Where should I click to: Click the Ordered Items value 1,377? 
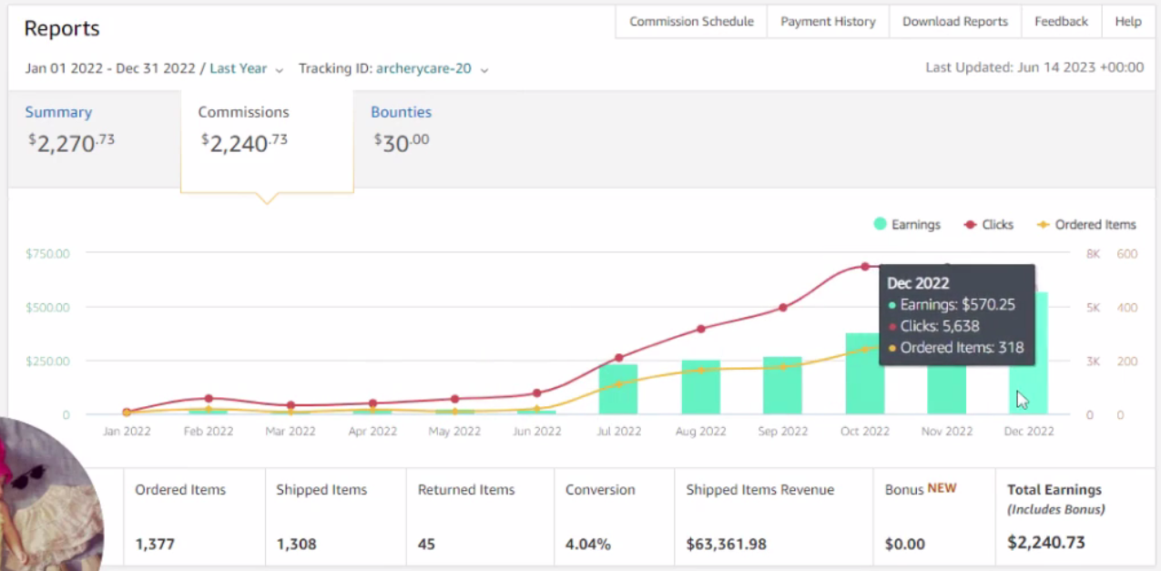[x=155, y=545]
